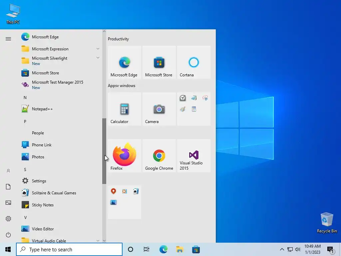Image resolution: width=341 pixels, height=256 pixels.
Task: Select the This PC desktop icon
Action: 13,14
